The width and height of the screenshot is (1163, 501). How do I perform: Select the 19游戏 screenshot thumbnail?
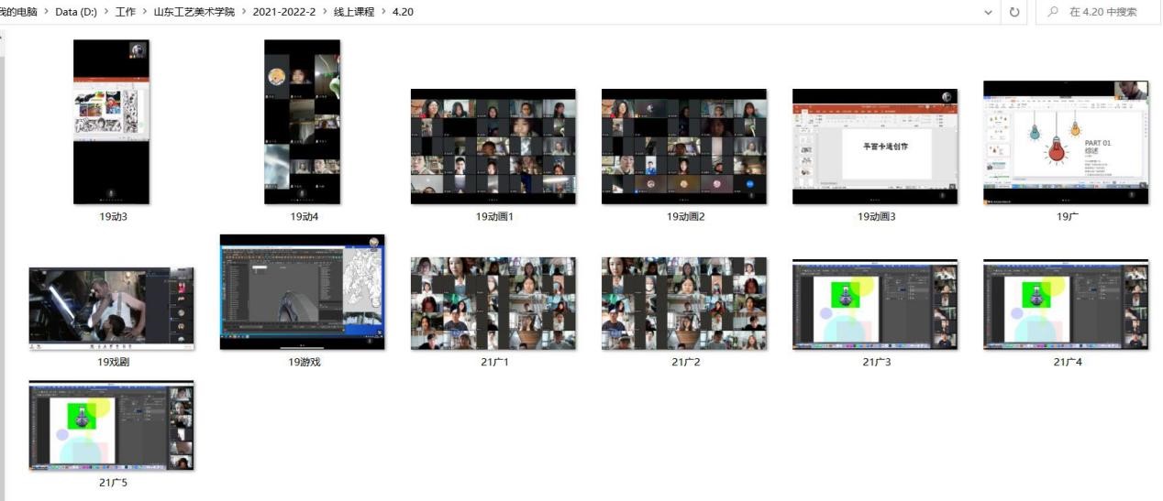coord(302,291)
